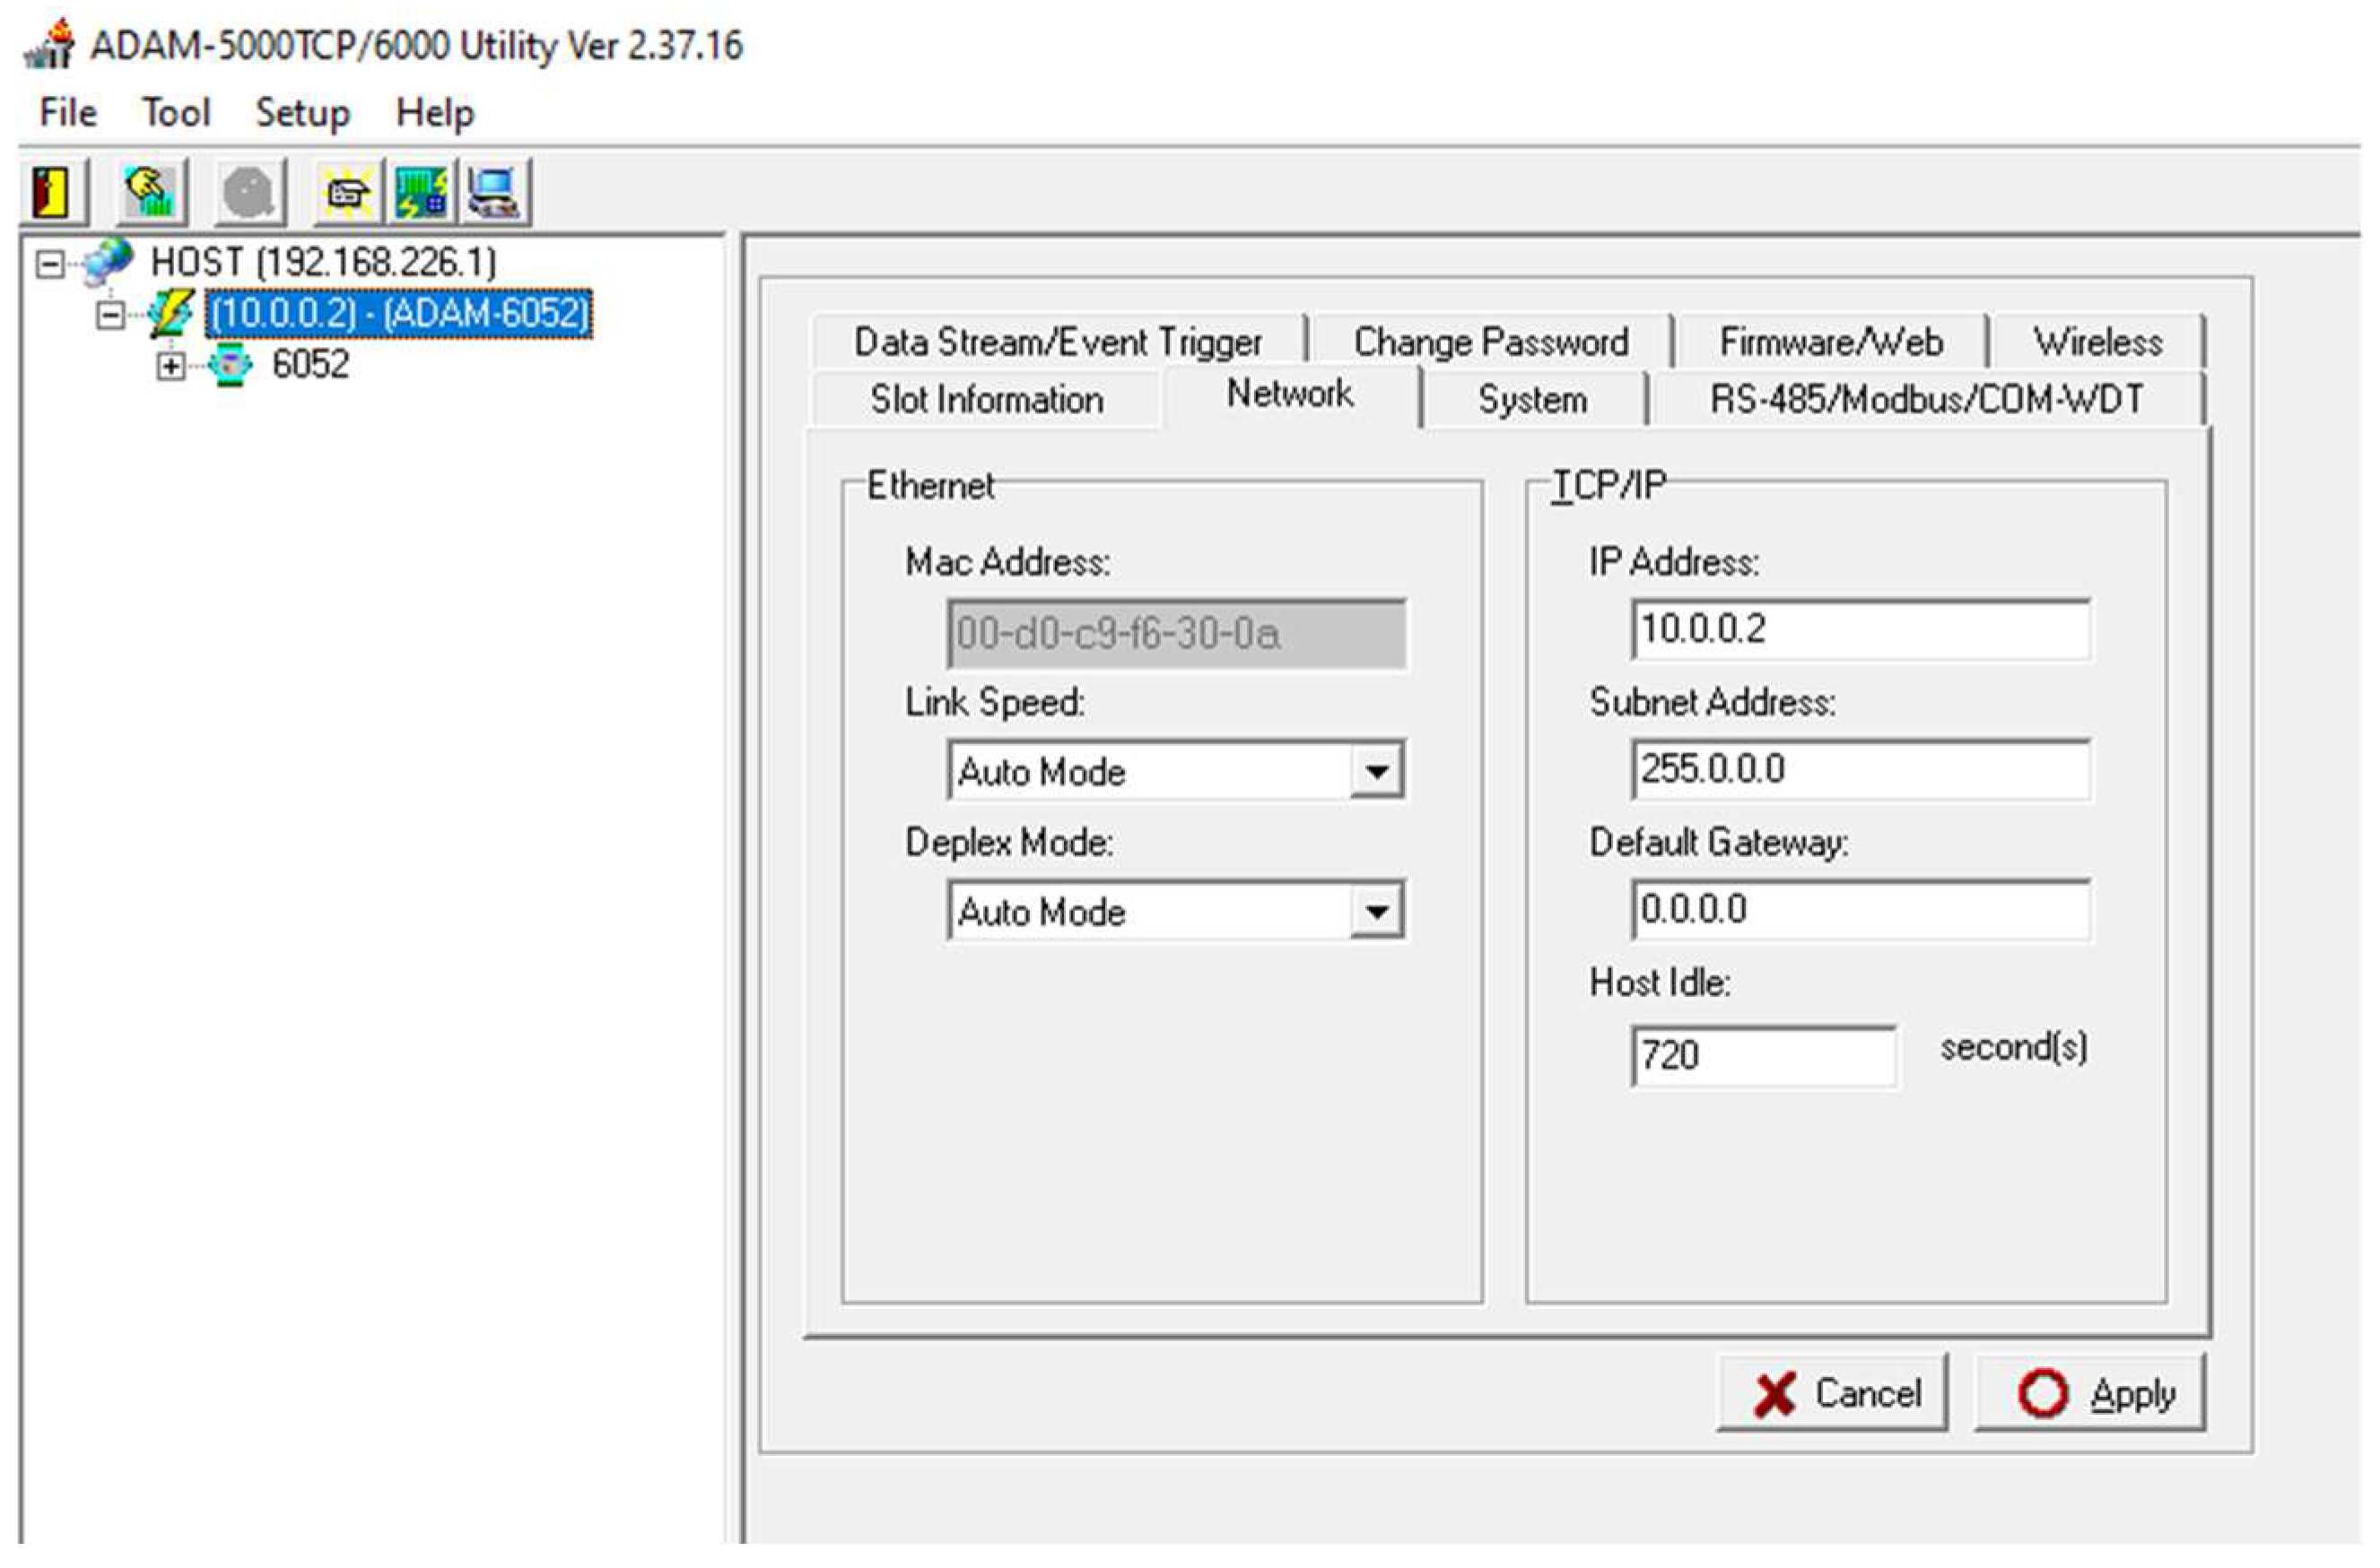Click the exit door toolbar icon
Screen dimensions: 2380x1568
click(52, 191)
